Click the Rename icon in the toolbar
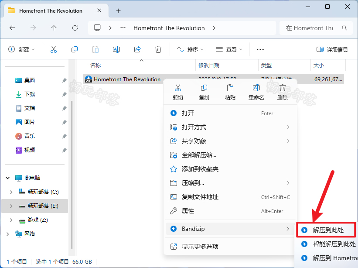The image size is (358, 268). tap(116, 49)
